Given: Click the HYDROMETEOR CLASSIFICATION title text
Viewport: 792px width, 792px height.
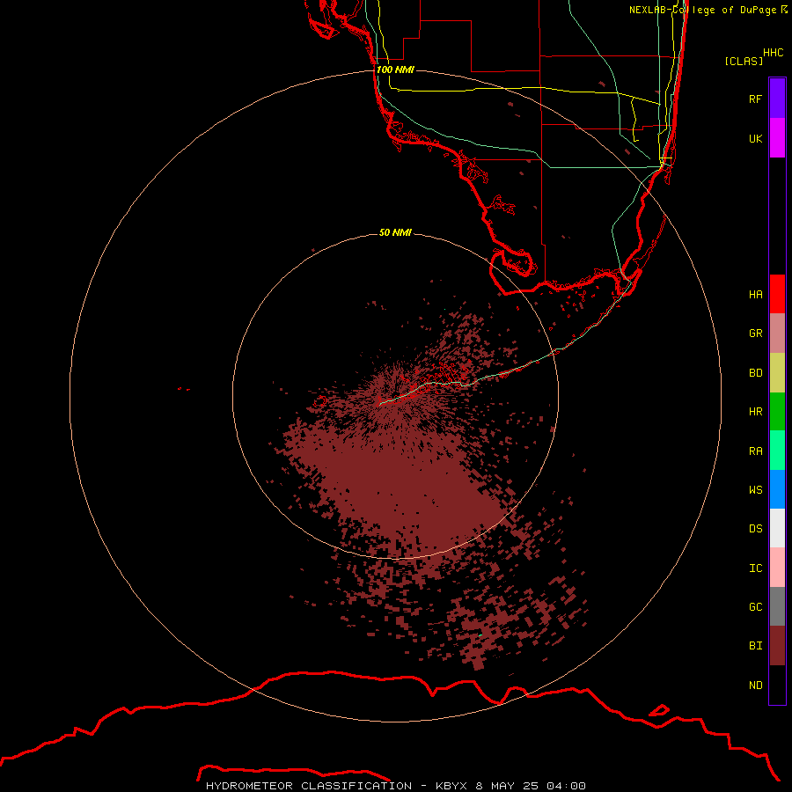Looking at the screenshot, I should pos(309,786).
